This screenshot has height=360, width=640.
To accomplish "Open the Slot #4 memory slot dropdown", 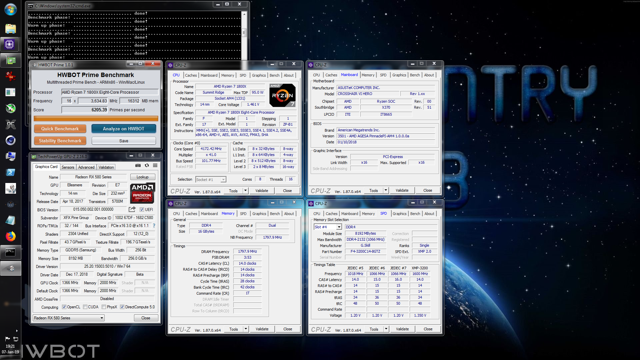I will [x=328, y=227].
